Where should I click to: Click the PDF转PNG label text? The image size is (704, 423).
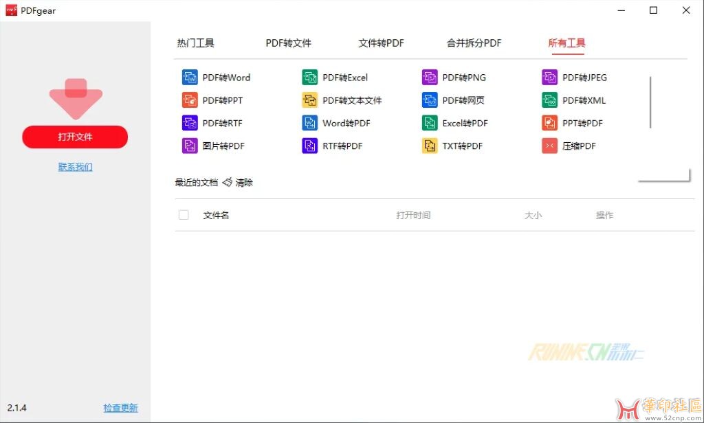click(464, 78)
